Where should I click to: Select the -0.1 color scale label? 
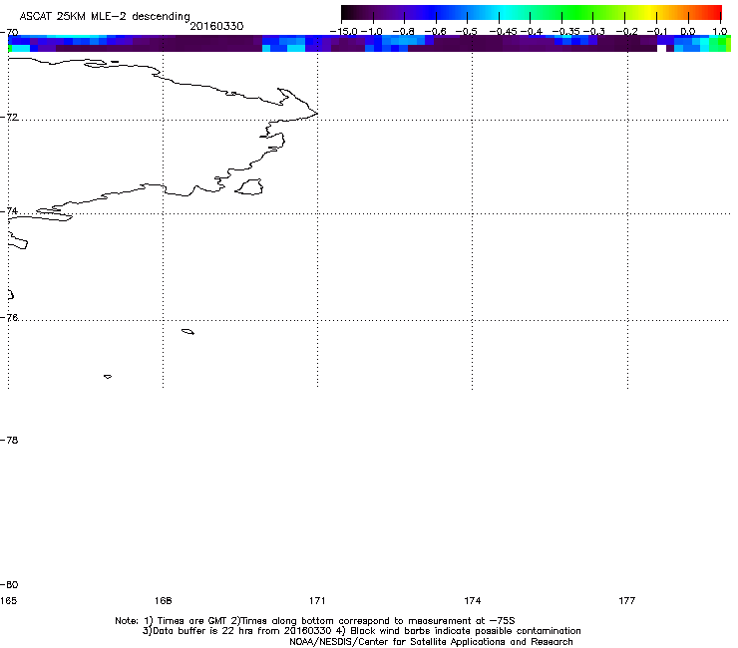657,32
